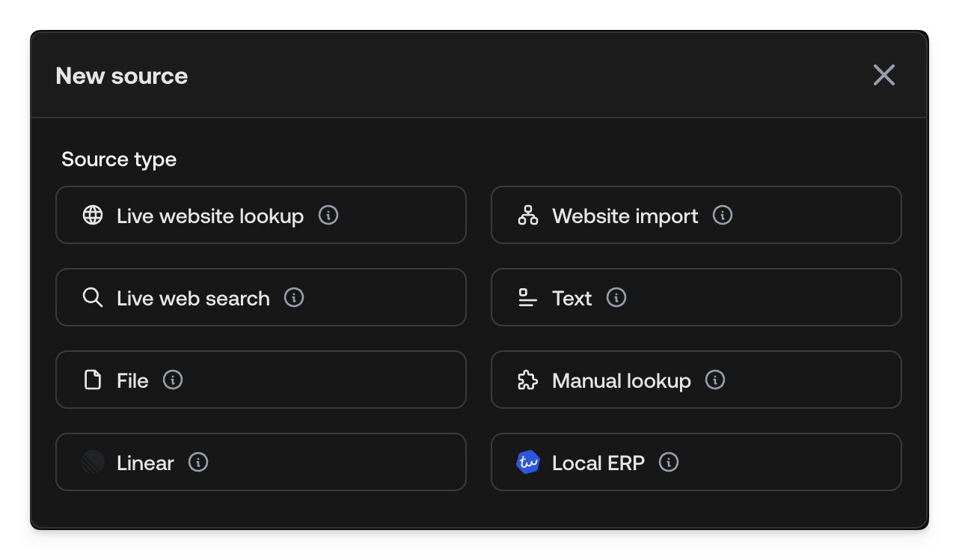The height and width of the screenshot is (560, 959).
Task: Choose the Linear source option
Action: tap(261, 462)
